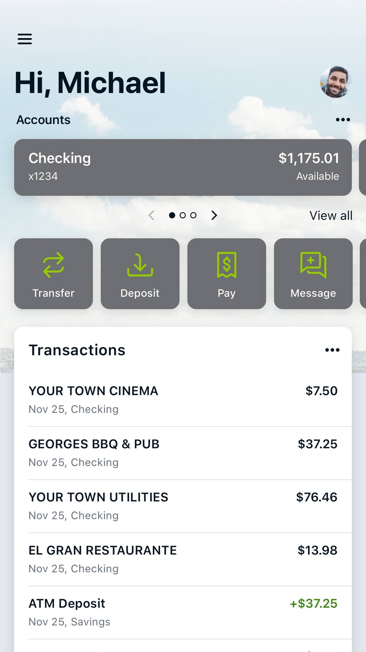Tap the Transfer arrows icon
Viewport: 366px width, 652px height.
(x=53, y=265)
